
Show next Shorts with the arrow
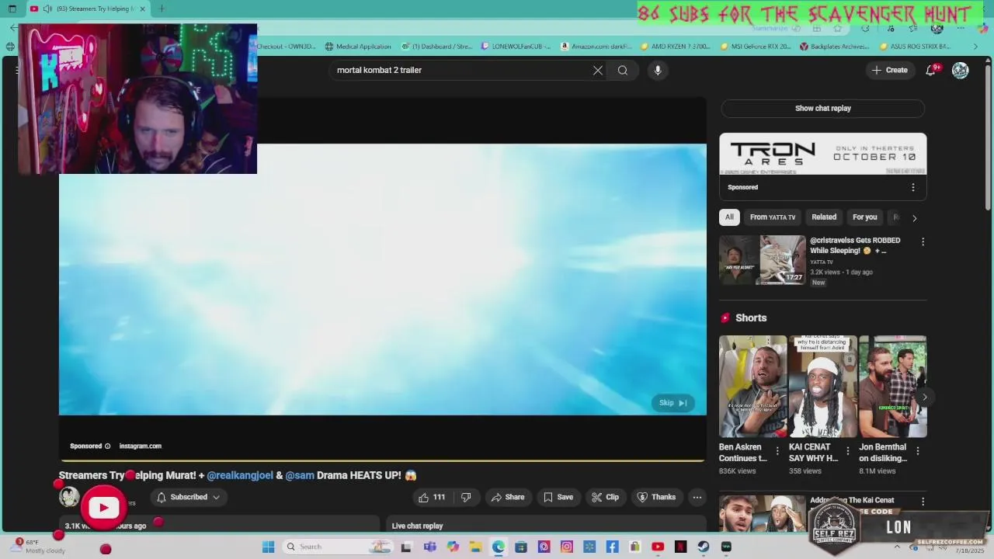coord(924,398)
